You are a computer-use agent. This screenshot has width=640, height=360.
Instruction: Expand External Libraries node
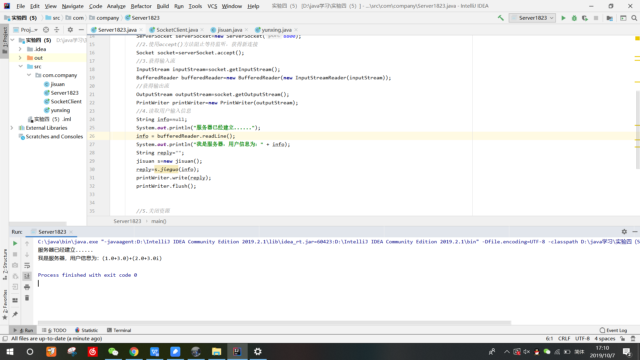[x=12, y=128]
